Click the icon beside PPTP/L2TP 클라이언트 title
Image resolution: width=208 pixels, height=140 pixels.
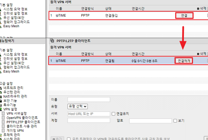click(x=52, y=41)
